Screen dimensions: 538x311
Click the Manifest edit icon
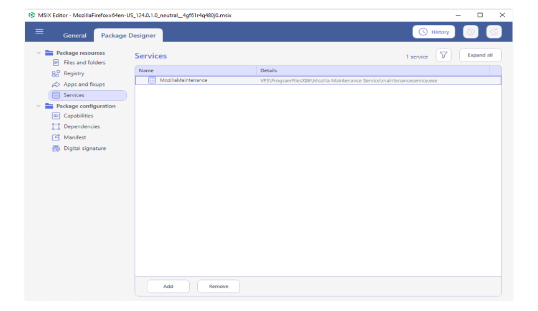56,137
